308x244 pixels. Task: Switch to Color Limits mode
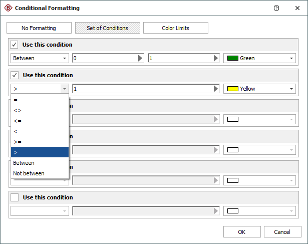(175, 28)
